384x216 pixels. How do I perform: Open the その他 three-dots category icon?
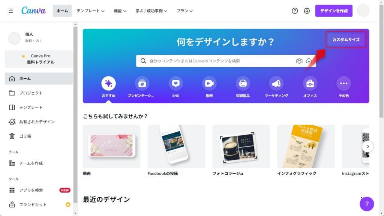coord(343,84)
